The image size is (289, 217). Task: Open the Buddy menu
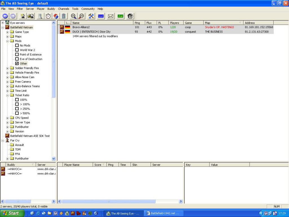pos(51,9)
